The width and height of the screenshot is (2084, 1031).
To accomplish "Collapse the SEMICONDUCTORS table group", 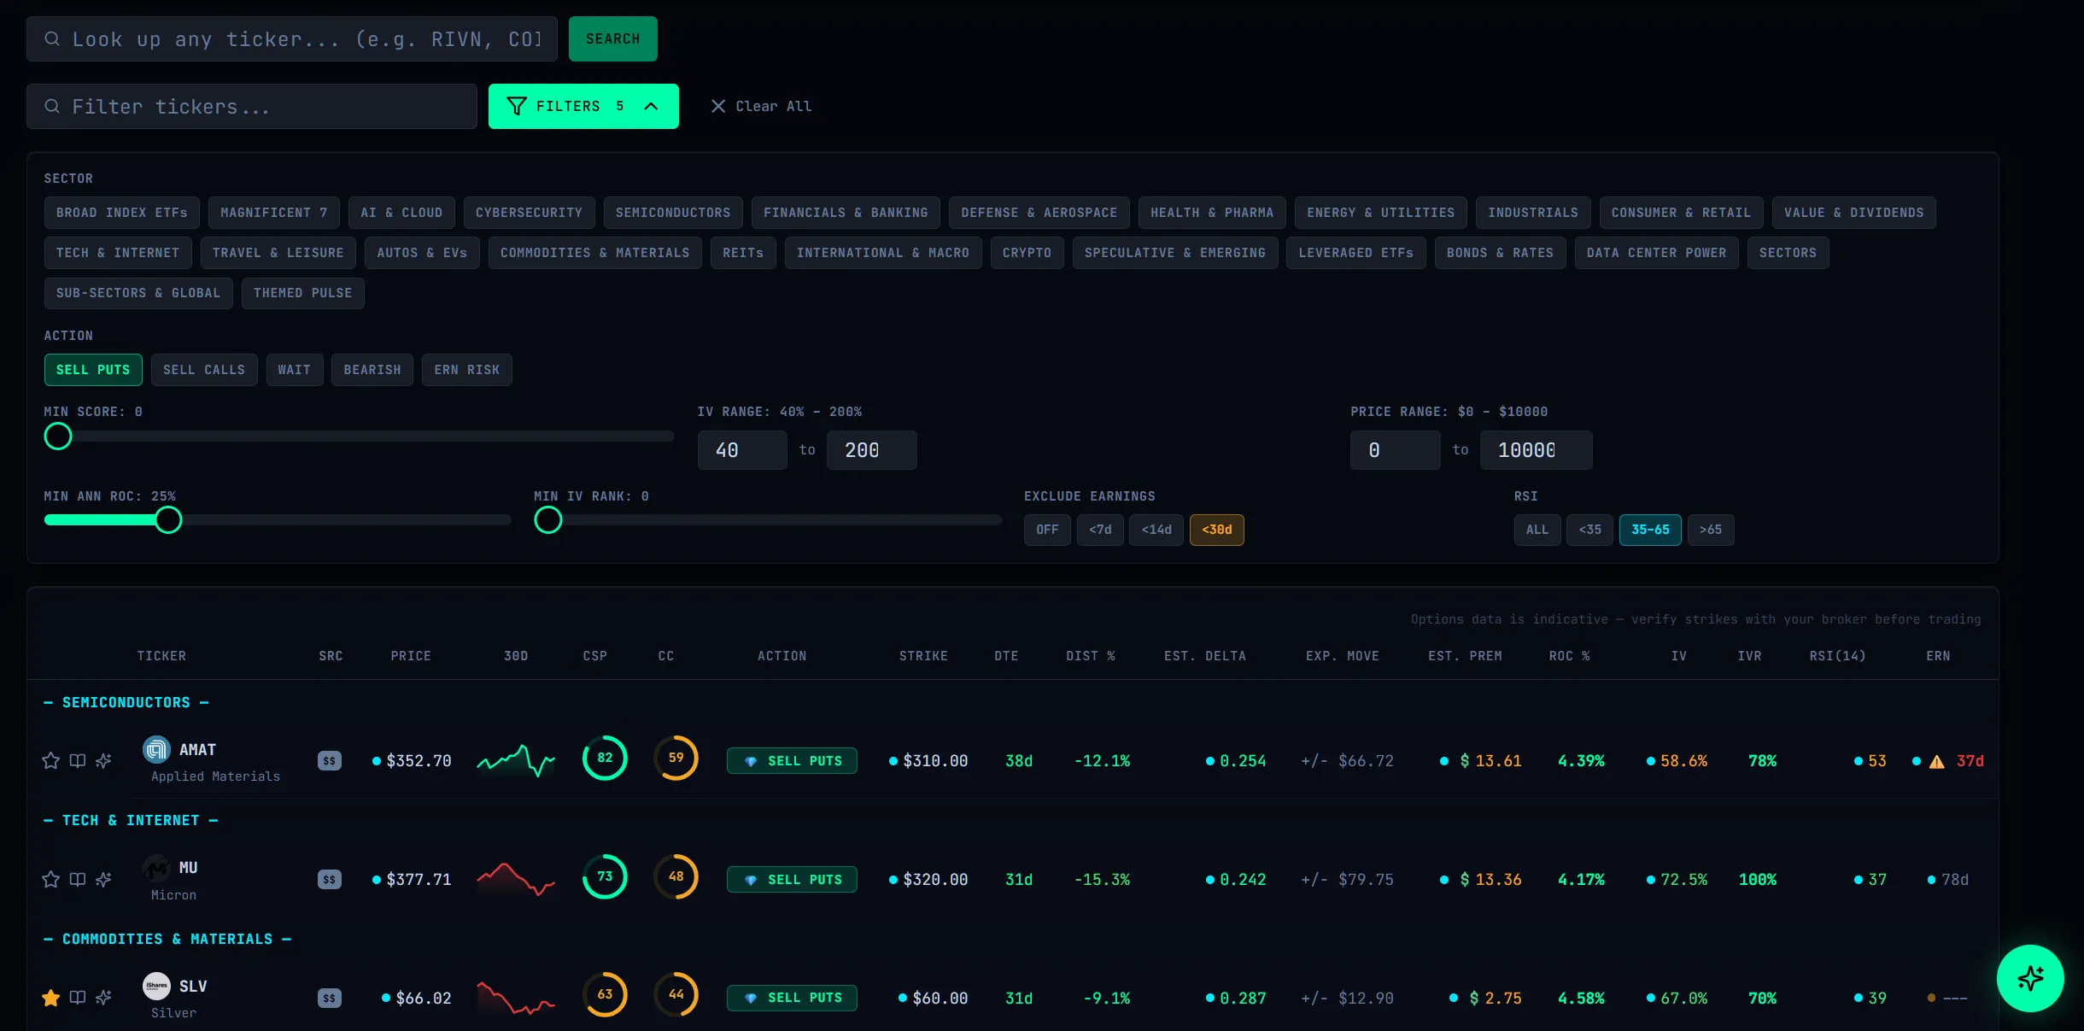I will (x=126, y=702).
